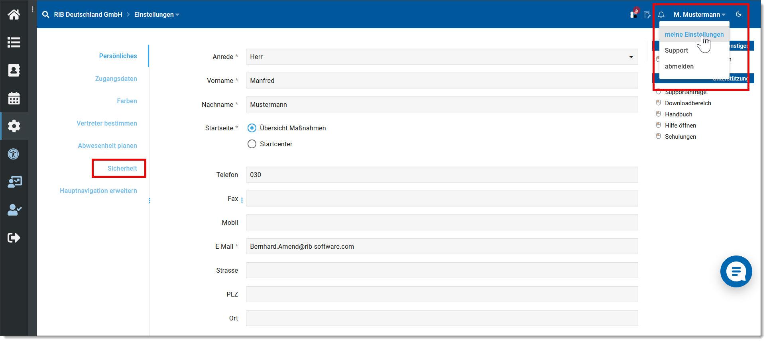This screenshot has width=767, height=342.
Task: Click the Downloadbereich link
Action: (688, 103)
